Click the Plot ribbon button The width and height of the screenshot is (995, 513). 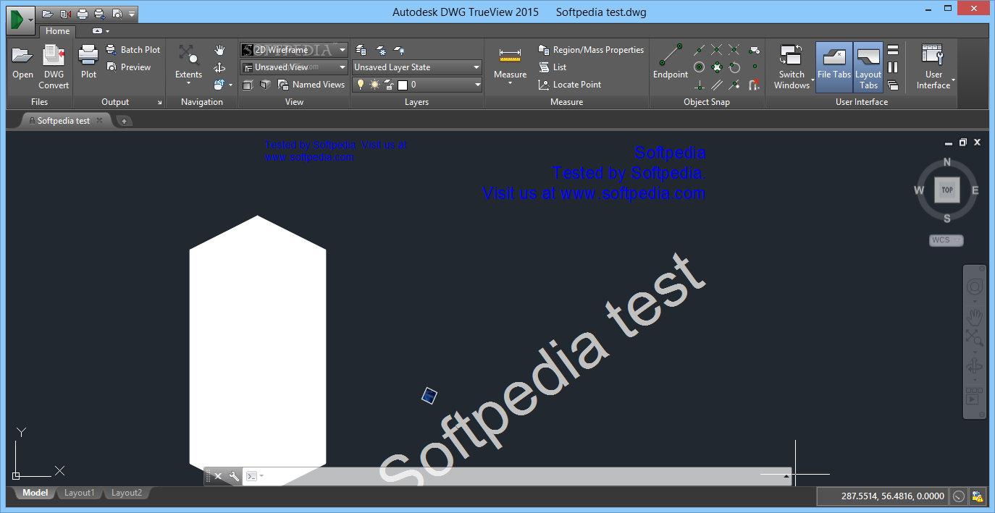tap(88, 62)
